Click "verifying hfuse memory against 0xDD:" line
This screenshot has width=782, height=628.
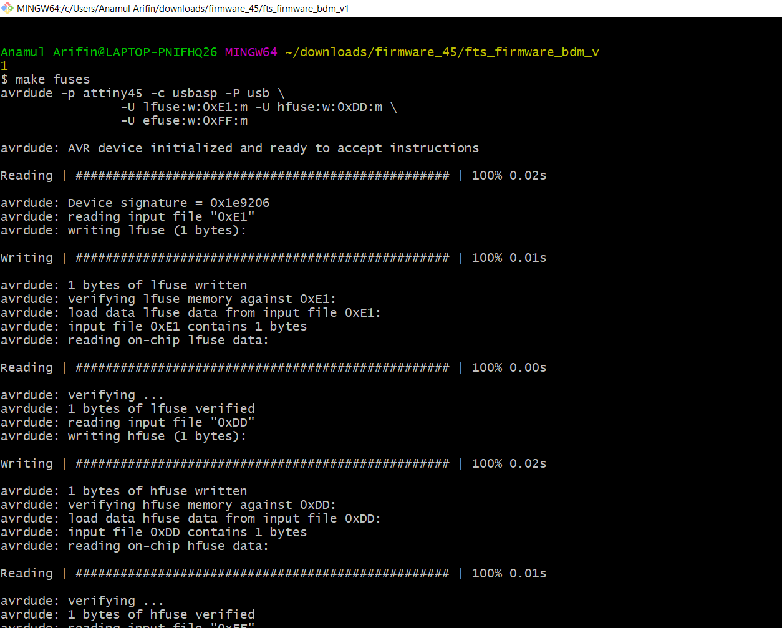coord(169,505)
